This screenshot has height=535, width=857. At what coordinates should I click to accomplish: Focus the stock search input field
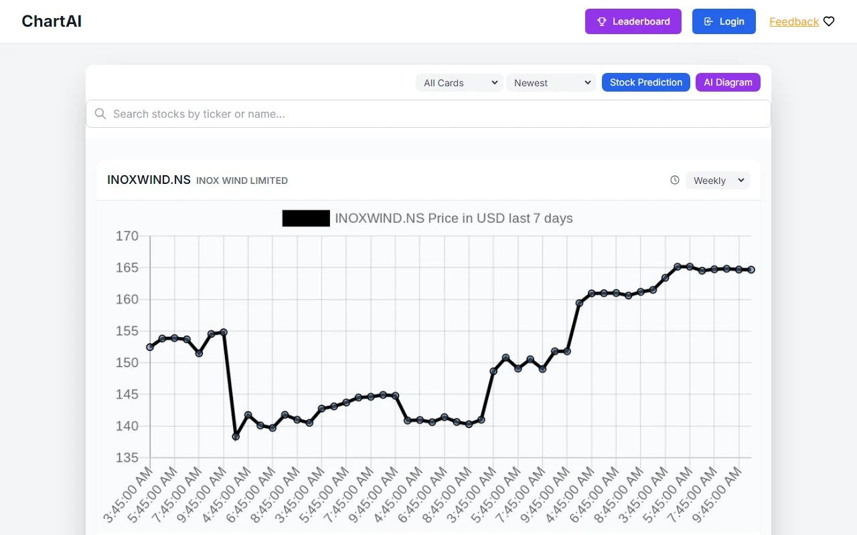(x=428, y=114)
